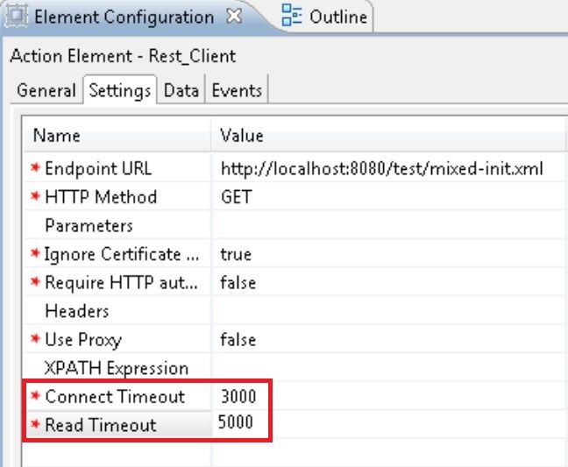Click the empty Parameters value cell

tap(386, 226)
